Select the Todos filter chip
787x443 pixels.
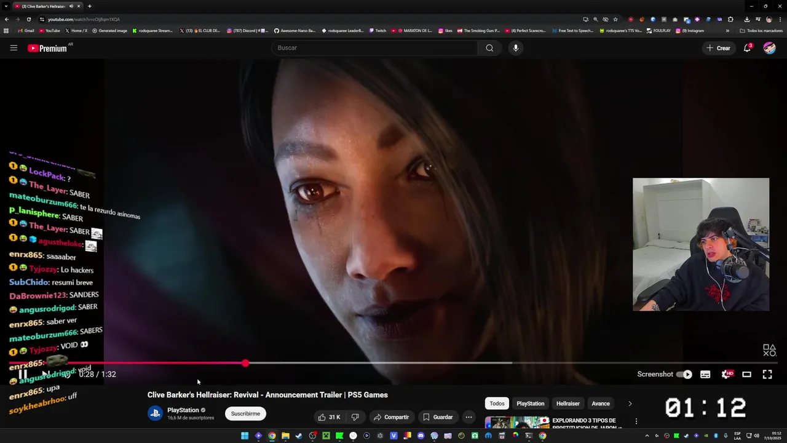(497, 404)
